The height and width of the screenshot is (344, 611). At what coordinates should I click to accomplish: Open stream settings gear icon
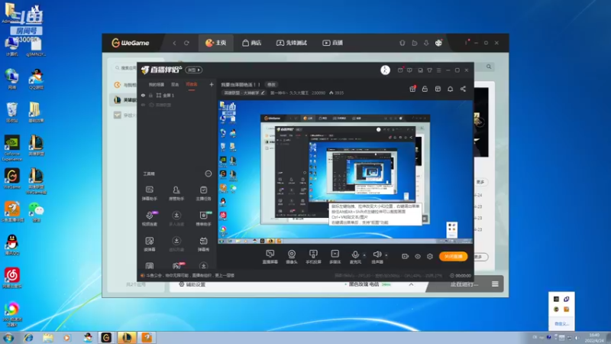430,256
